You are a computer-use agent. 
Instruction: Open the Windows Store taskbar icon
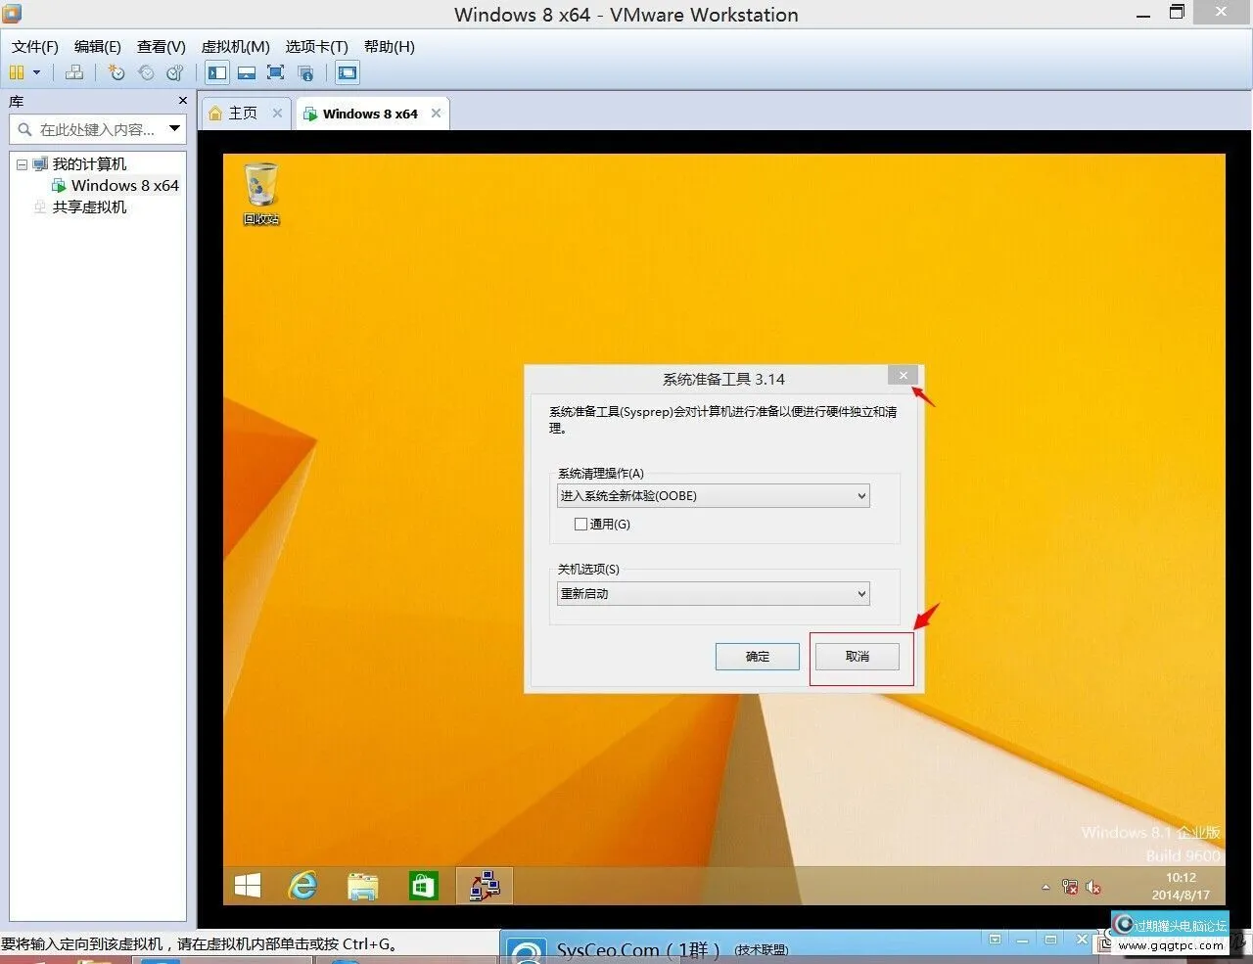coord(423,886)
